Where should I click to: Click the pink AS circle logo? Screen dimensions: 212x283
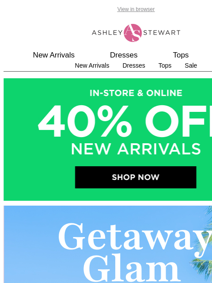tap(132, 33)
